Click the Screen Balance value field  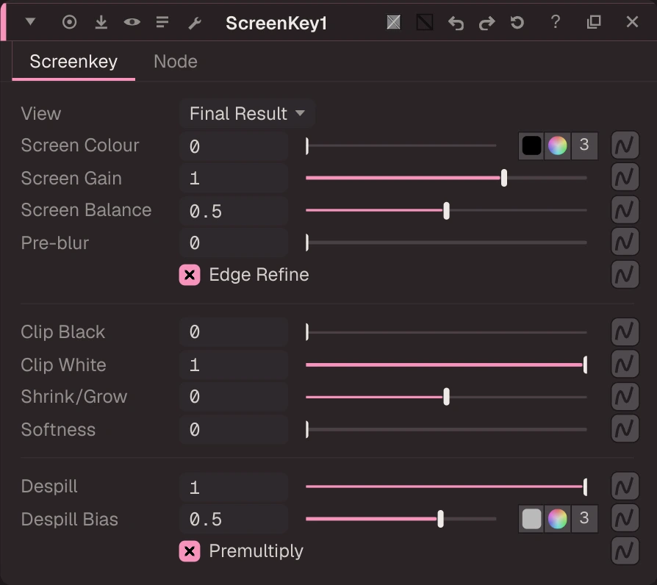[234, 211]
